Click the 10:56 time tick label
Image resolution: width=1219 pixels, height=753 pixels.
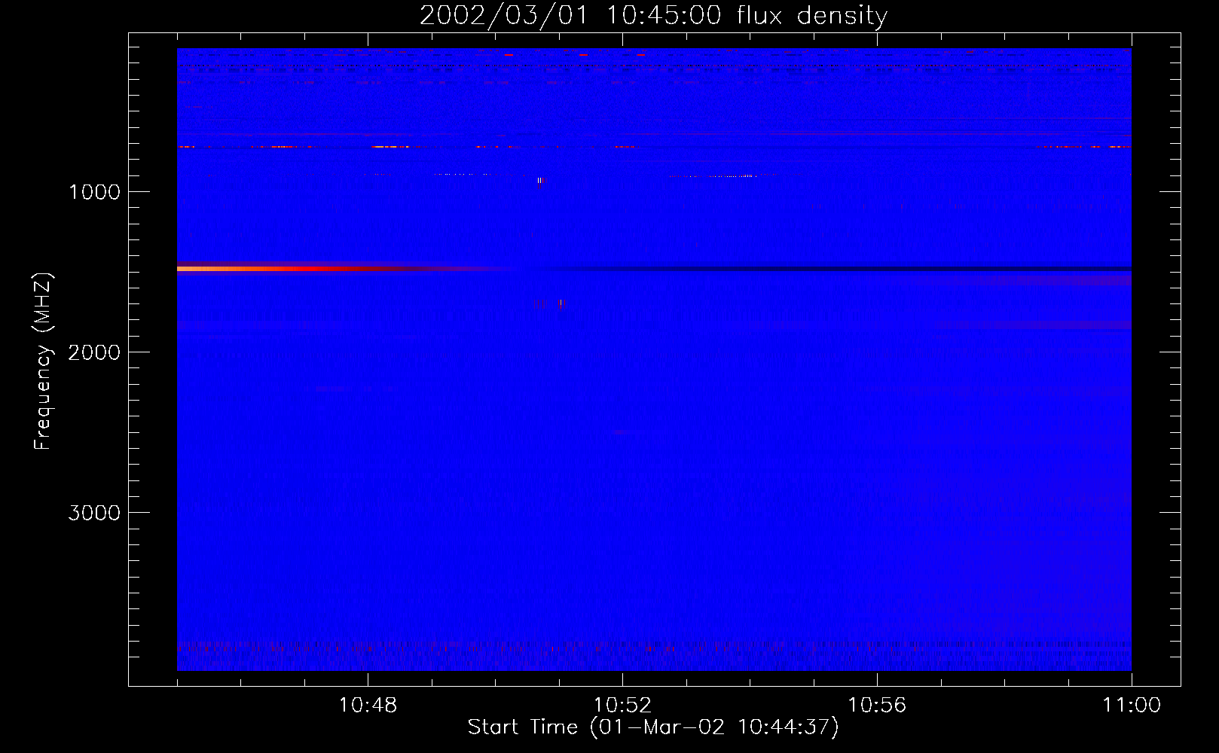click(x=877, y=706)
